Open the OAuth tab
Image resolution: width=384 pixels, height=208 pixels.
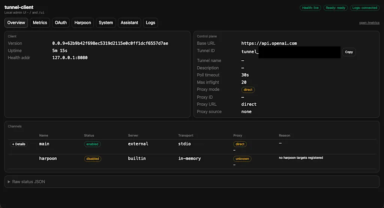click(61, 23)
